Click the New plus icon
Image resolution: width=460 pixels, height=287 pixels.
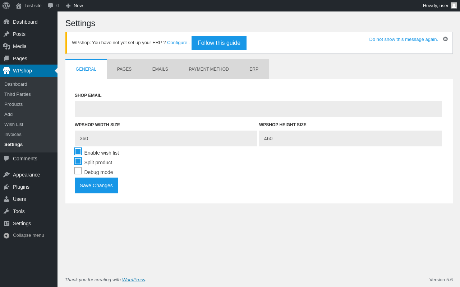coord(68,6)
